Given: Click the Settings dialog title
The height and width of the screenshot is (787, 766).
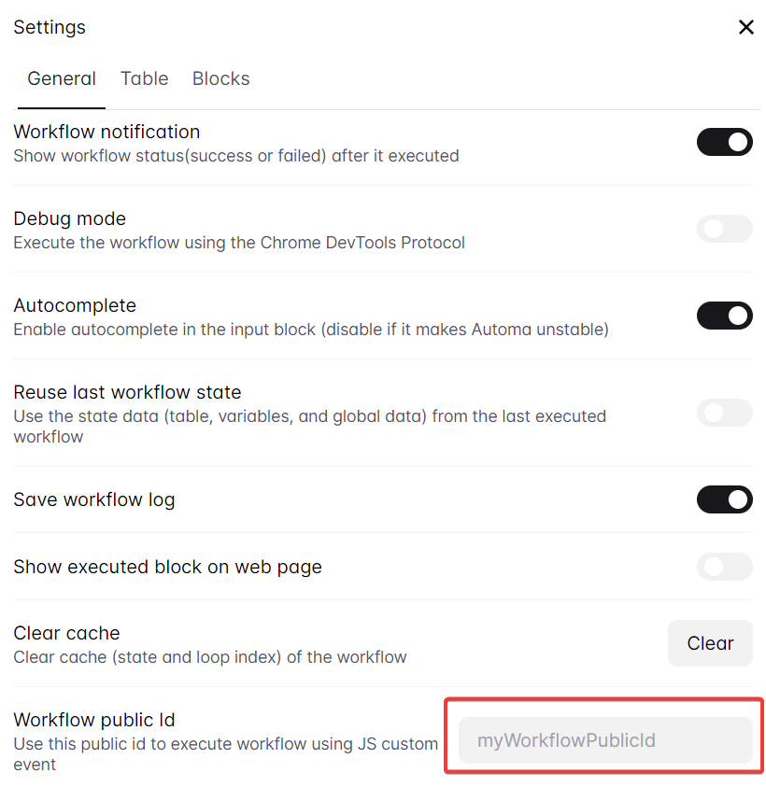Looking at the screenshot, I should point(50,27).
